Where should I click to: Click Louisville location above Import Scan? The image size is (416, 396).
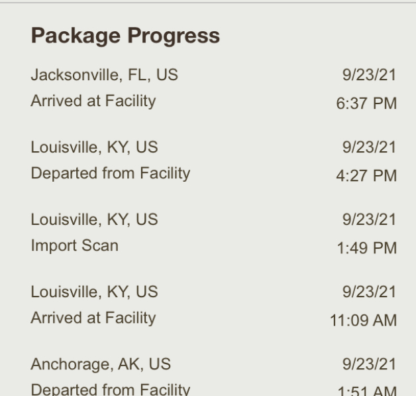point(95,220)
